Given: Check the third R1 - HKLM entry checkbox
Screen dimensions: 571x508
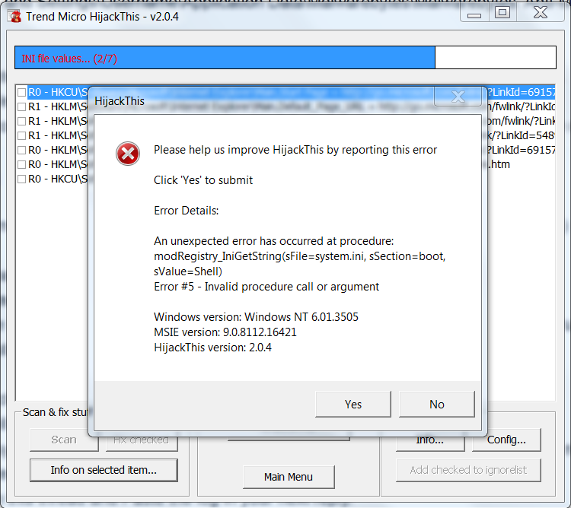Looking at the screenshot, I should pyautogui.click(x=22, y=135).
